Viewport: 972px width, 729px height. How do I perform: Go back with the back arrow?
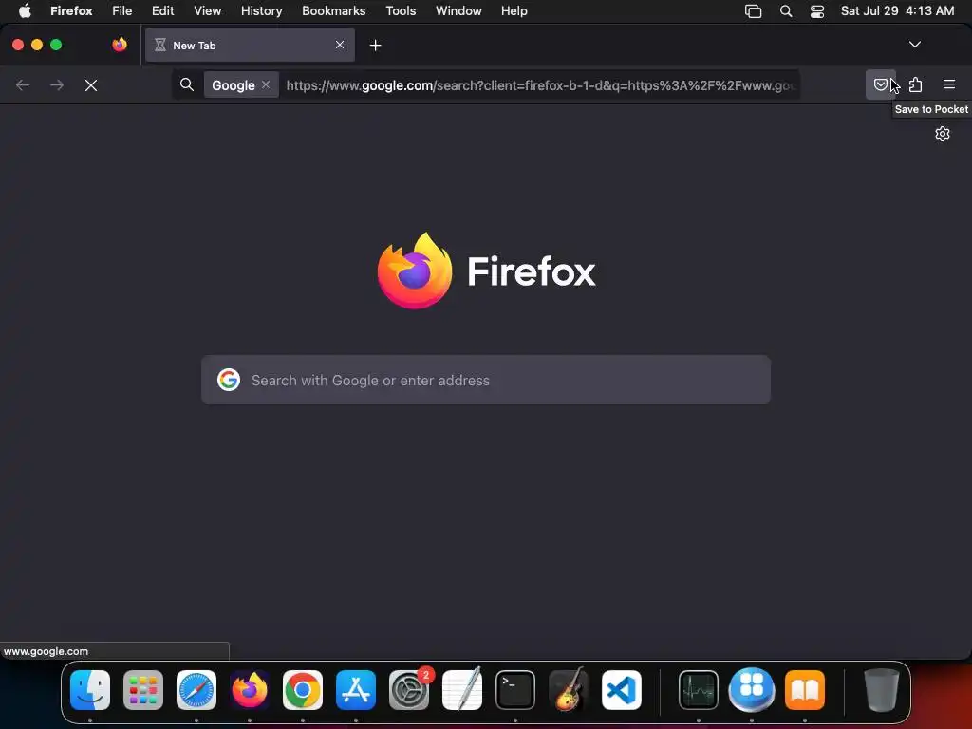(x=23, y=85)
